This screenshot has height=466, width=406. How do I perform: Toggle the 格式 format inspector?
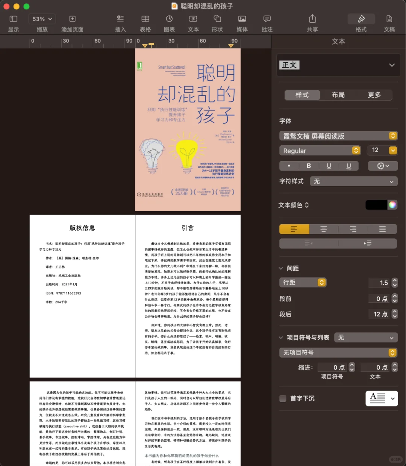click(361, 19)
